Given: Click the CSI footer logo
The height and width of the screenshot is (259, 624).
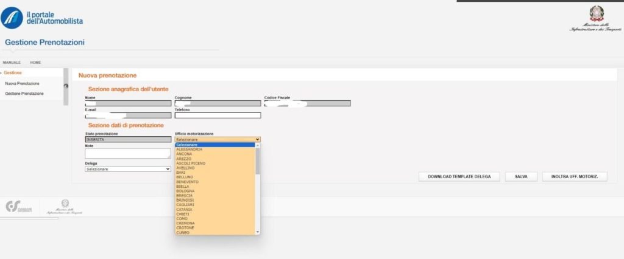Looking at the screenshot, I should pyautogui.click(x=19, y=207).
